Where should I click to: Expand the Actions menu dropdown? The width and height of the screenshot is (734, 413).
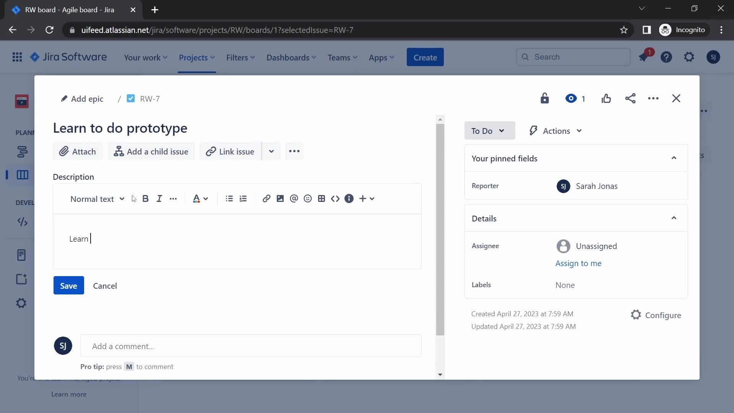pyautogui.click(x=555, y=131)
